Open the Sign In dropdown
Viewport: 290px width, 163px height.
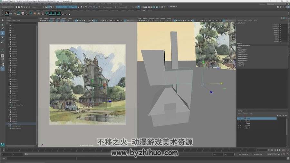click(x=173, y=6)
